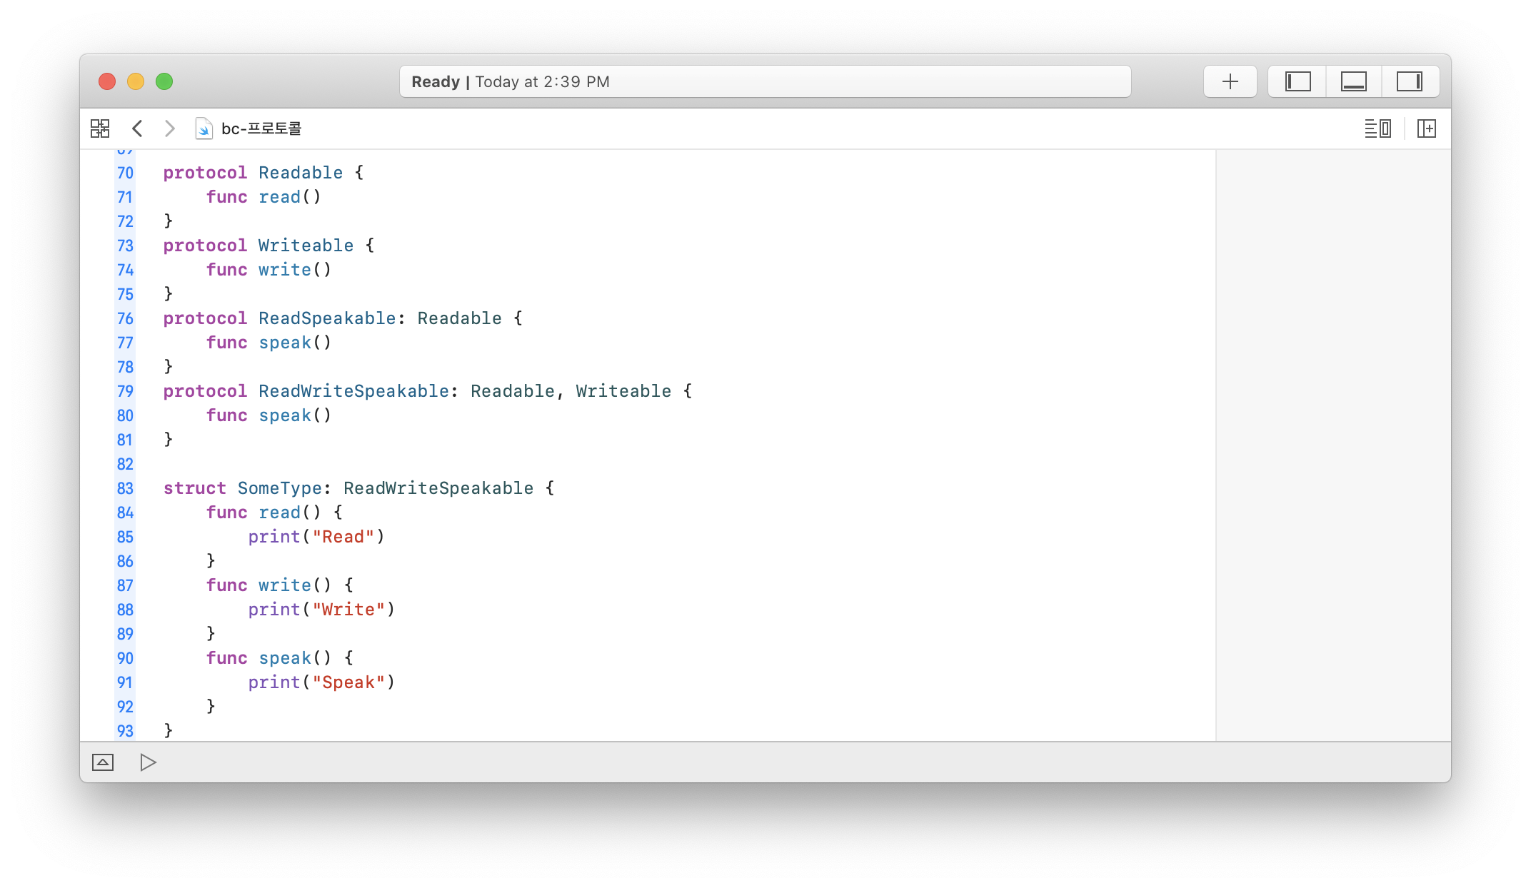Open the related items grid menu
The height and width of the screenshot is (888, 1531).
coord(100,128)
